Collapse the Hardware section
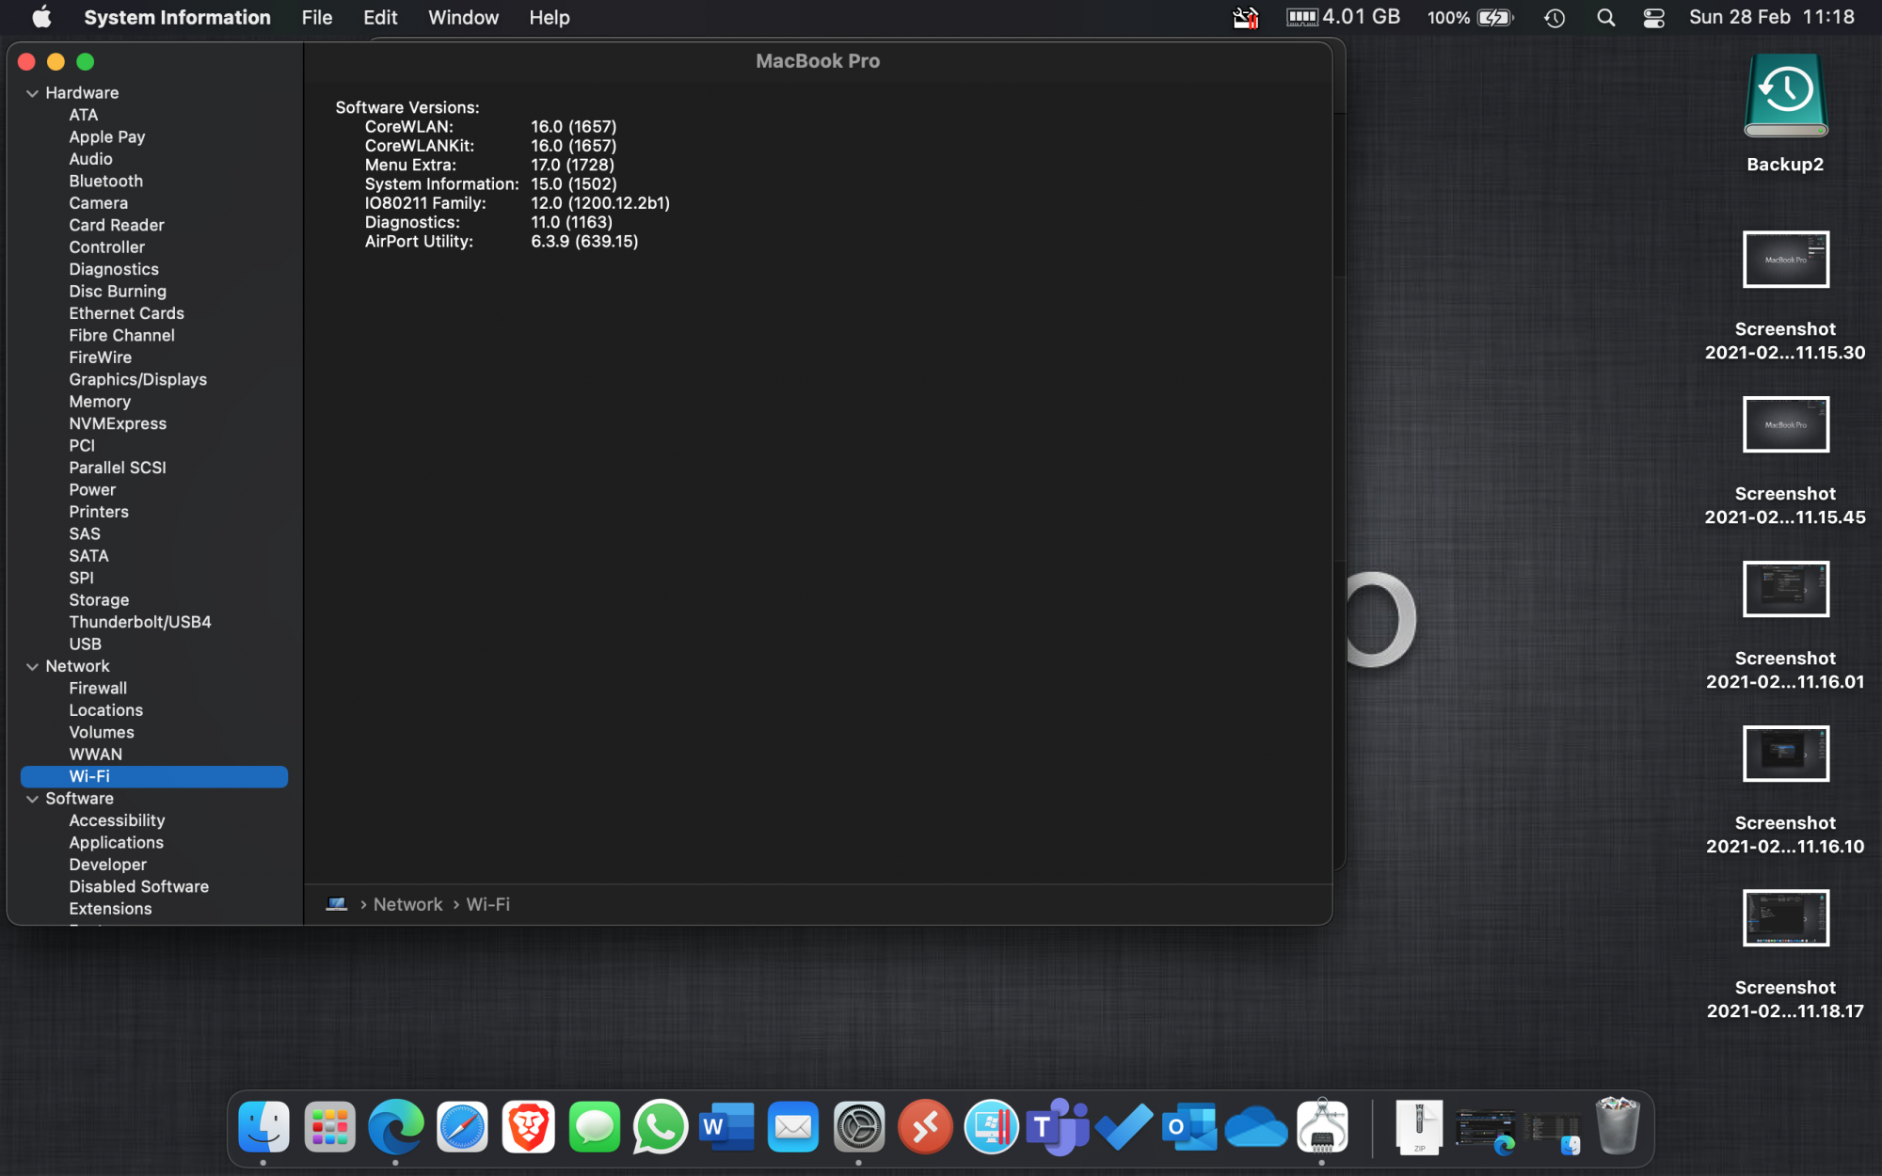1882x1176 pixels. pyautogui.click(x=32, y=93)
